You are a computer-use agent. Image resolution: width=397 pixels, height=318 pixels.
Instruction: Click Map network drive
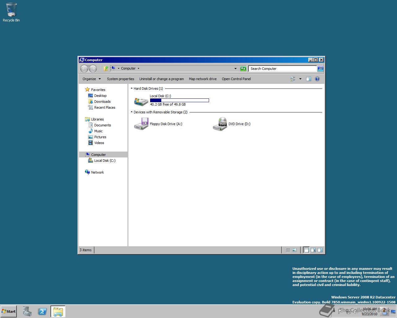click(203, 79)
